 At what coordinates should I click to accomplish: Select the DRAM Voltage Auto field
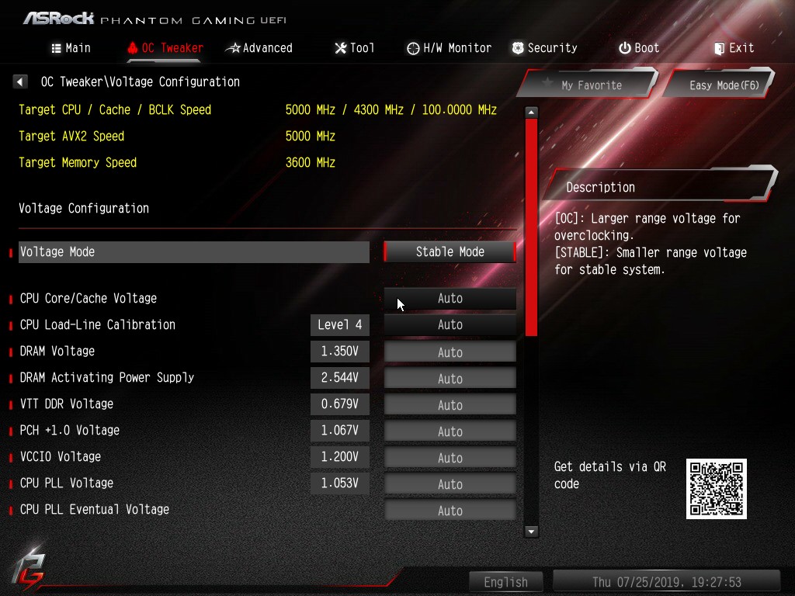[450, 352]
